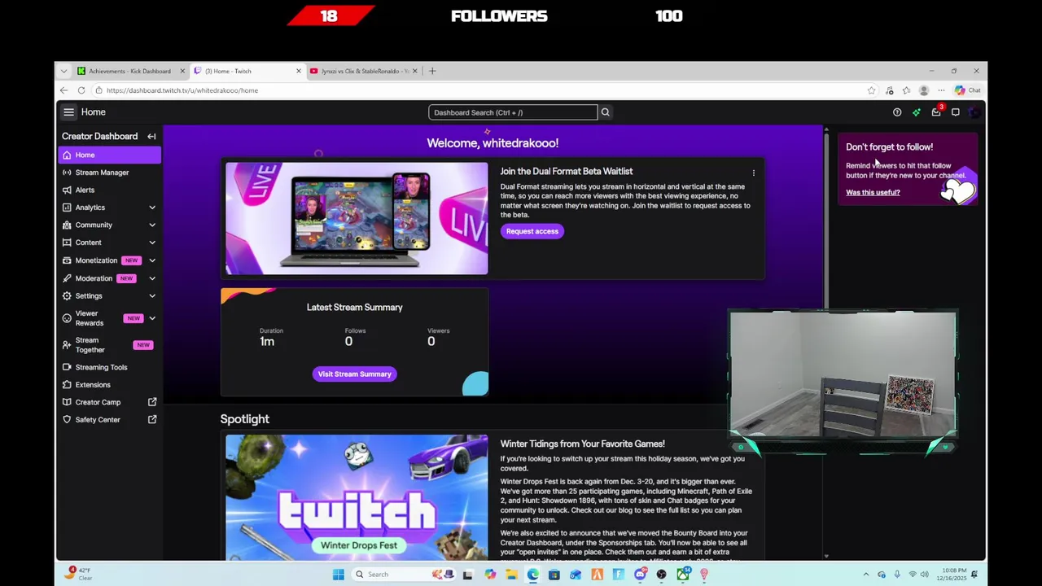Screen dimensions: 1042x586
Task: Open the browser tab list dropdown
Action: [63, 71]
